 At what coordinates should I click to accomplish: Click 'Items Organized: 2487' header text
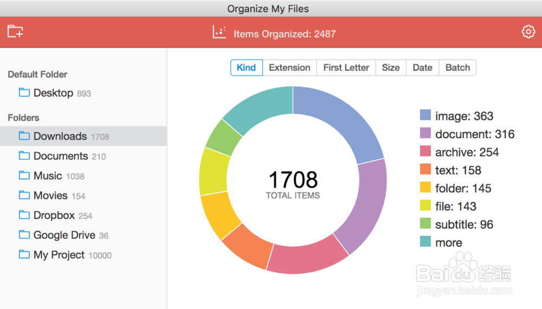click(285, 34)
